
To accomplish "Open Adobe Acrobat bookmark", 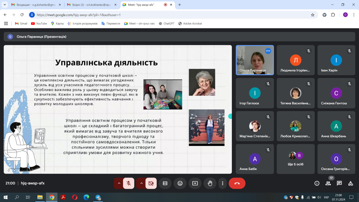I will tap(190, 24).
